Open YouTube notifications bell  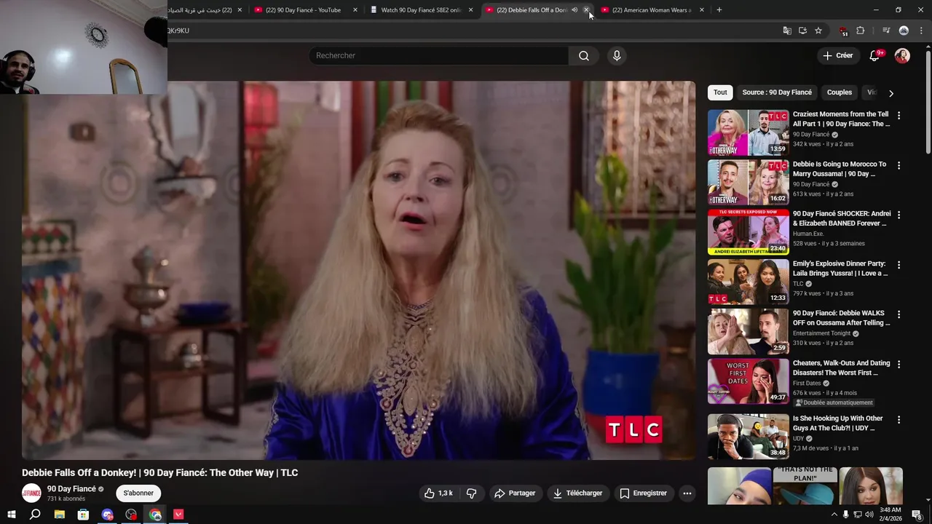click(x=874, y=55)
